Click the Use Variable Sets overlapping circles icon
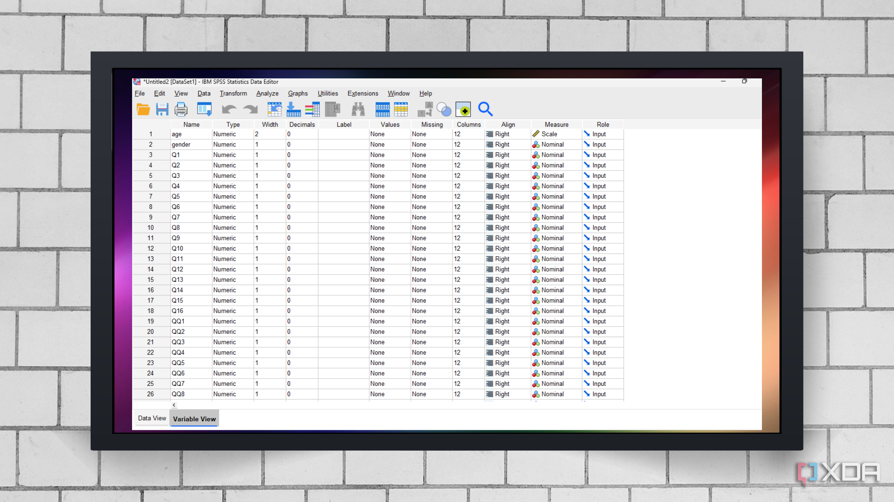Viewport: 894px width, 502px height. pyautogui.click(x=444, y=110)
